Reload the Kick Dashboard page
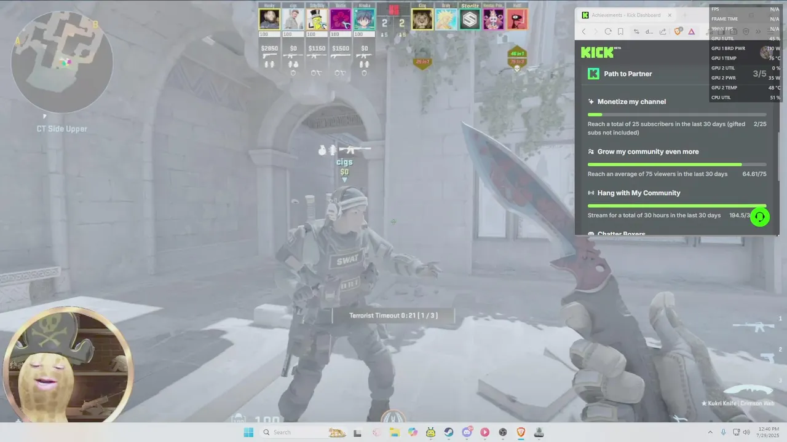 (x=608, y=31)
